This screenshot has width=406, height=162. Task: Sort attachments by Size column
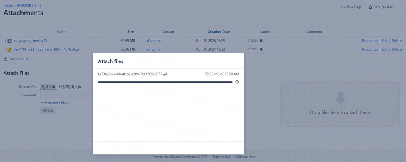click(131, 32)
